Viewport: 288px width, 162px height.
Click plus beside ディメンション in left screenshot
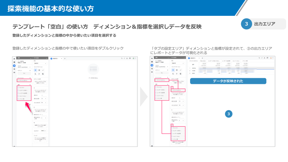click(x=30, y=78)
